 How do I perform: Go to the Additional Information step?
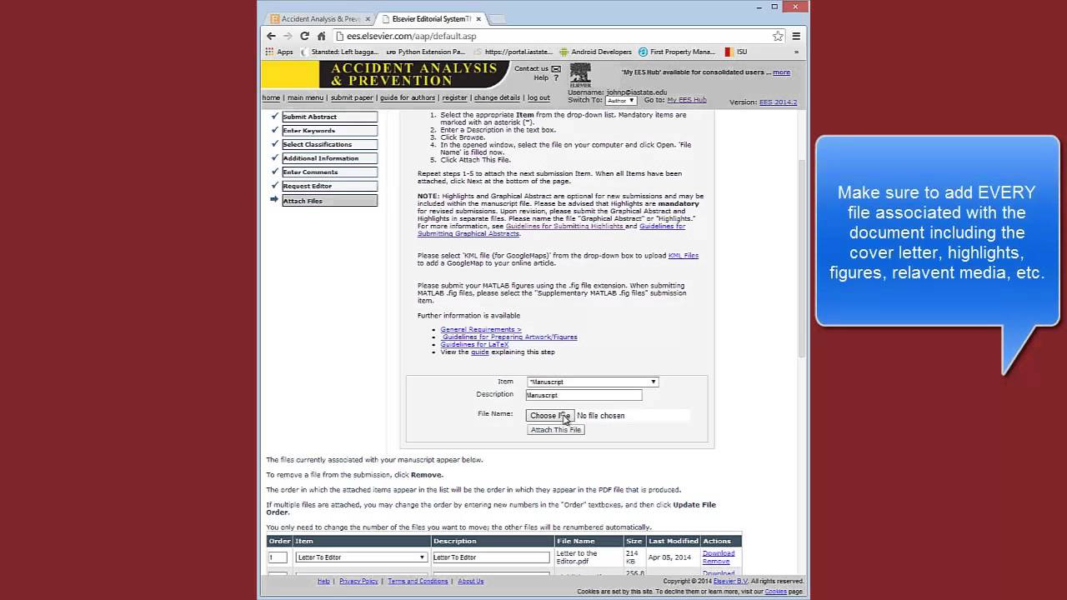pyautogui.click(x=329, y=158)
